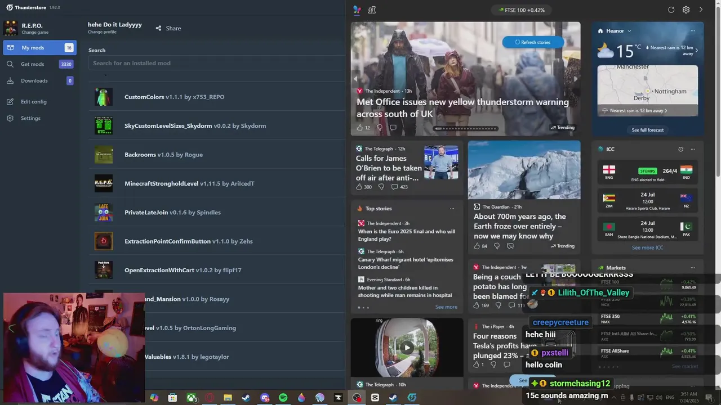Open Xbox app in taskbar
Viewport: 721px width, 405px height.
pos(192,398)
